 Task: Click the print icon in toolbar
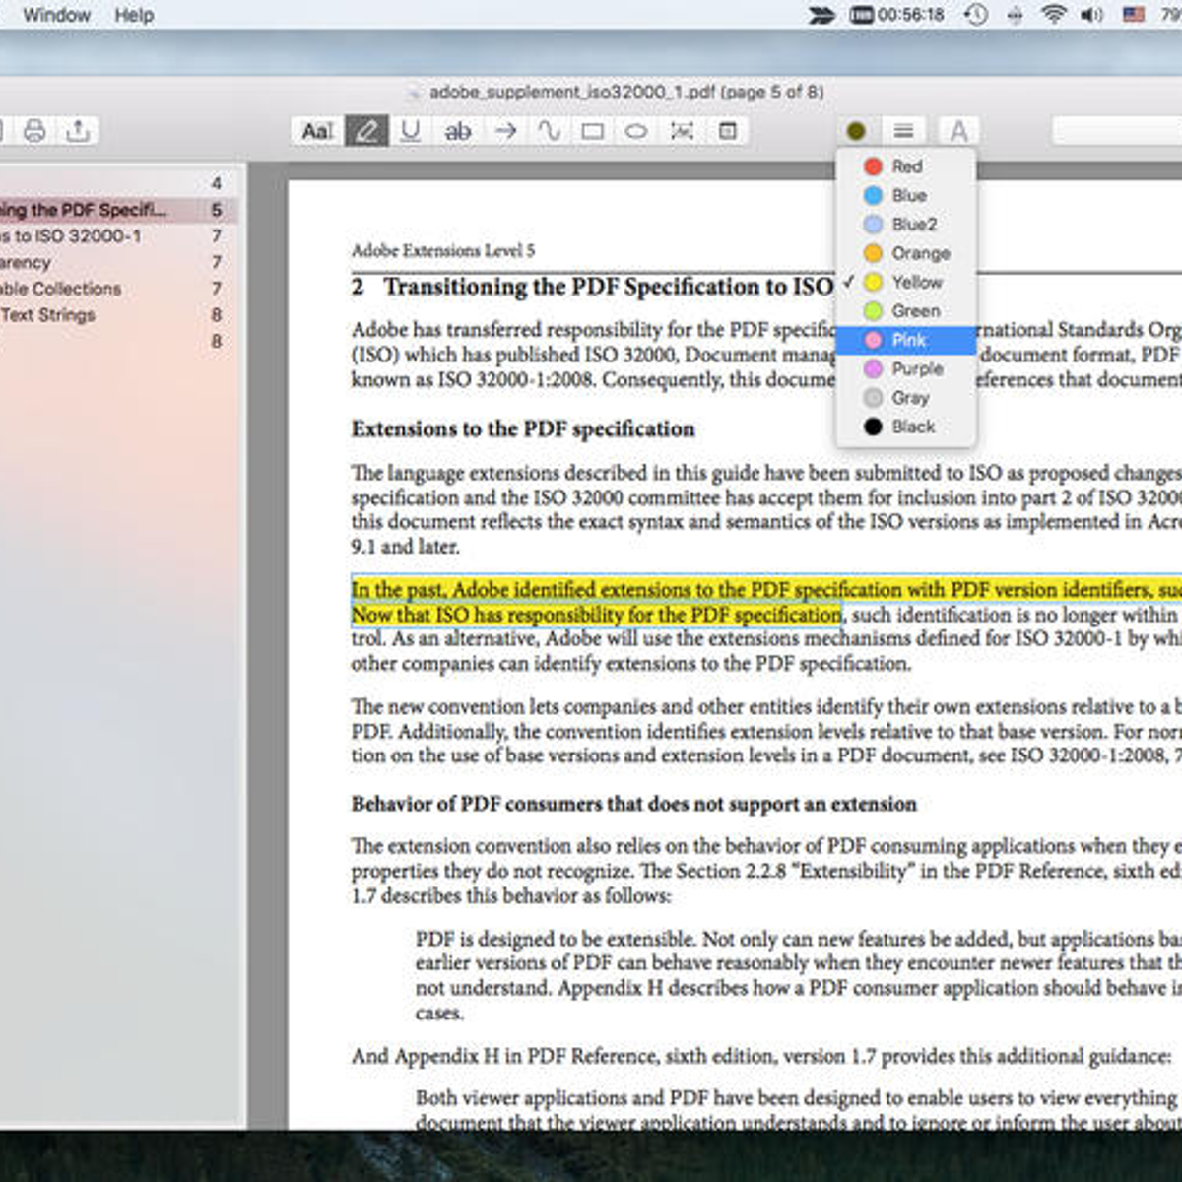34,131
